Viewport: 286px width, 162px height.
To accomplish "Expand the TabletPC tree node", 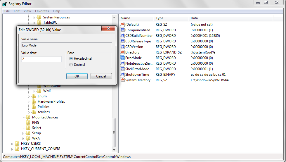I will [34, 23].
